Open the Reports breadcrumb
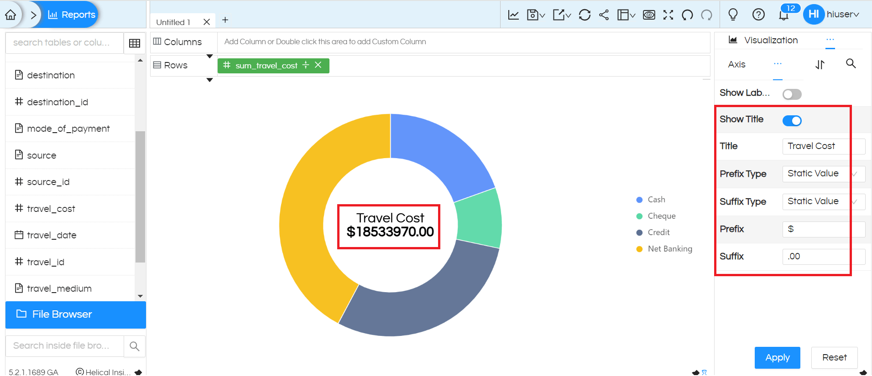Screen dimensions: 872x376 tap(72, 15)
